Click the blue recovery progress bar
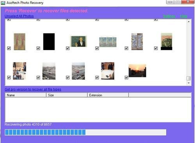 pos(85,132)
